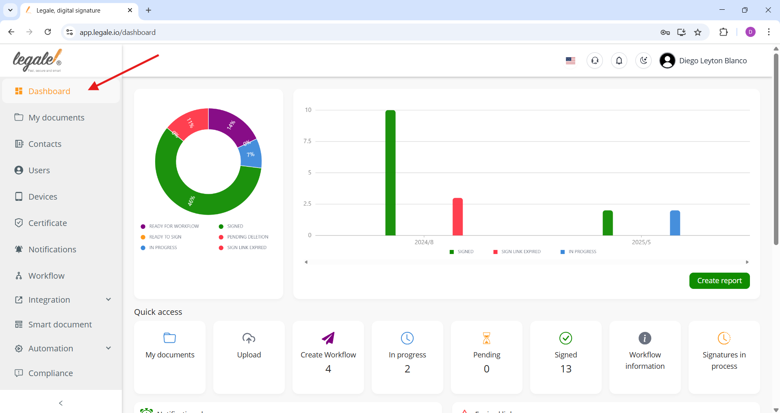Expand the Automation menu
This screenshot has width=780, height=413.
(x=108, y=348)
